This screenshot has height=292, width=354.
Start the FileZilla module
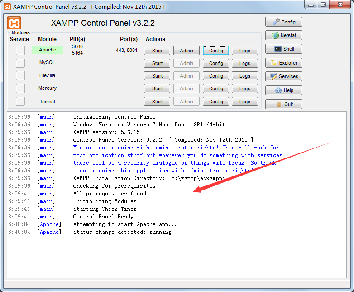click(157, 76)
